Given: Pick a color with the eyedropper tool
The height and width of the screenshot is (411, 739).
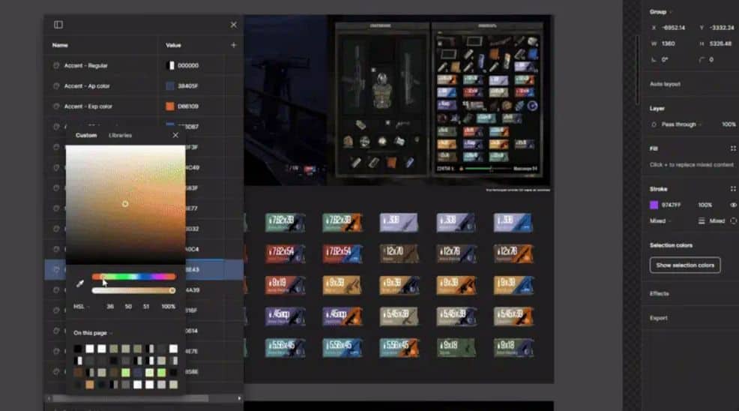Looking at the screenshot, I should [80, 283].
